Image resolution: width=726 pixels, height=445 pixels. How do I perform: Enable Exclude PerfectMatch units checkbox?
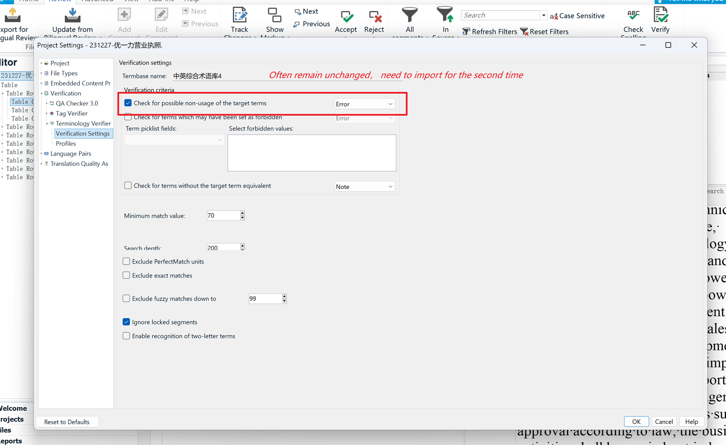(x=126, y=262)
